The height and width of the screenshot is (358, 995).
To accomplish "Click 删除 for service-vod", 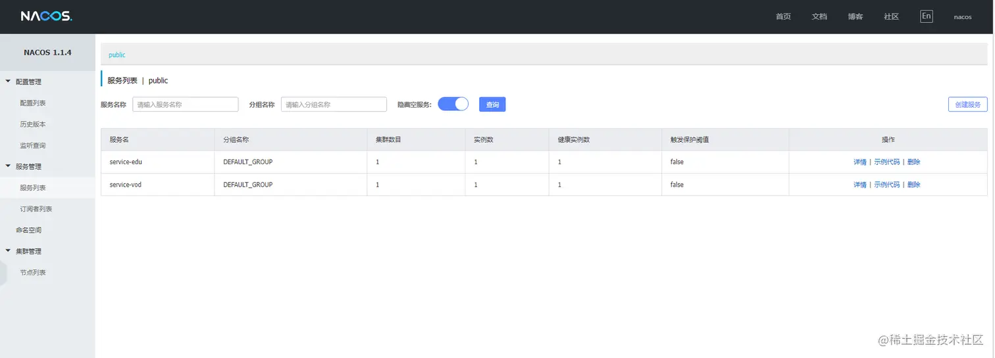I will pyautogui.click(x=913, y=185).
